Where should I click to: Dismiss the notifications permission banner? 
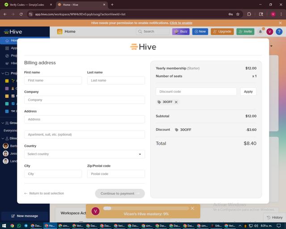(x=280, y=23)
